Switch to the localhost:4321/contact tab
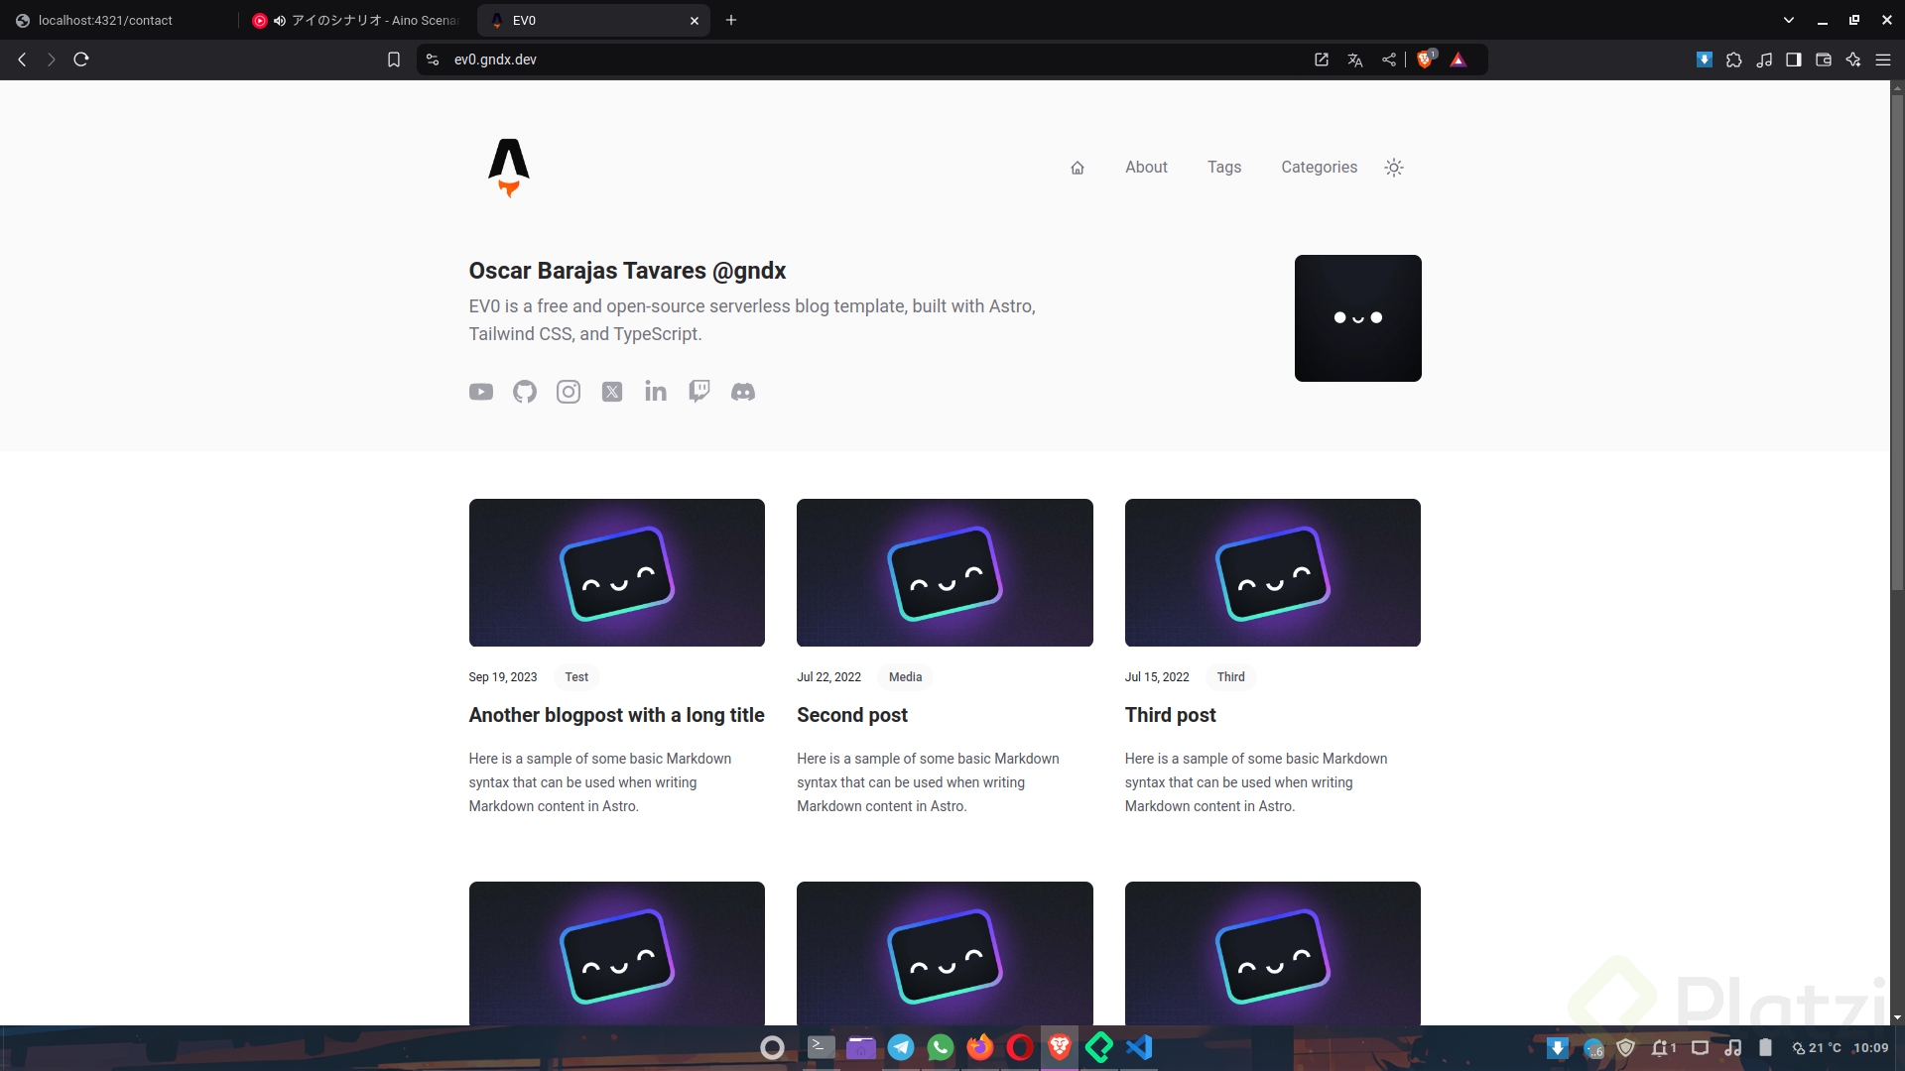The image size is (1905, 1071). click(x=105, y=20)
